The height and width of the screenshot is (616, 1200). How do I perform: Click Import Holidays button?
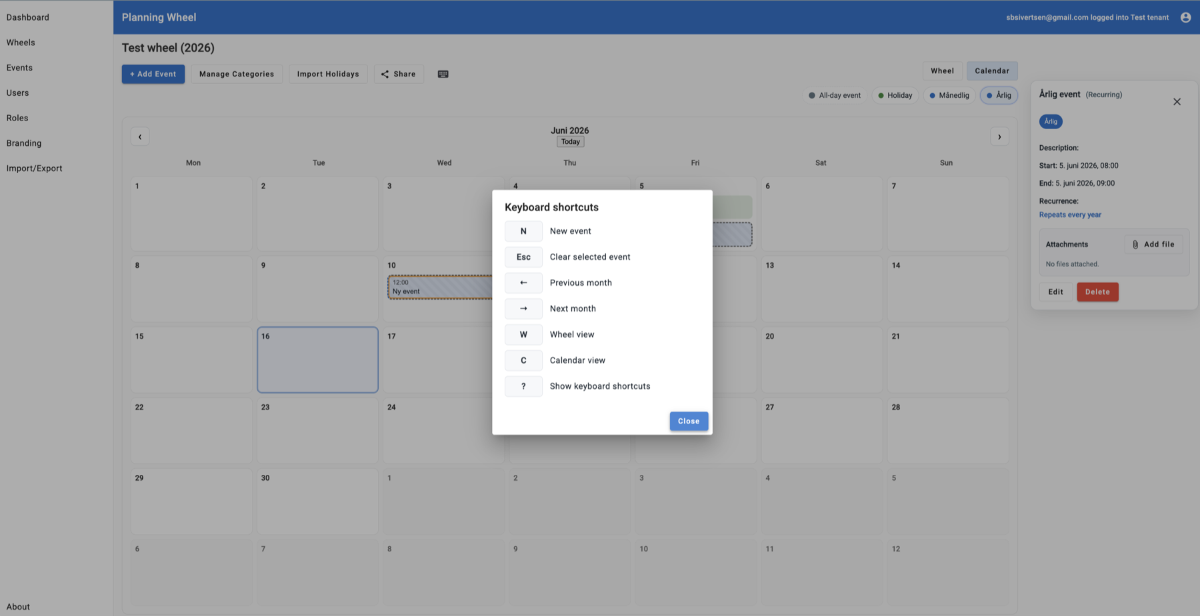coord(328,74)
